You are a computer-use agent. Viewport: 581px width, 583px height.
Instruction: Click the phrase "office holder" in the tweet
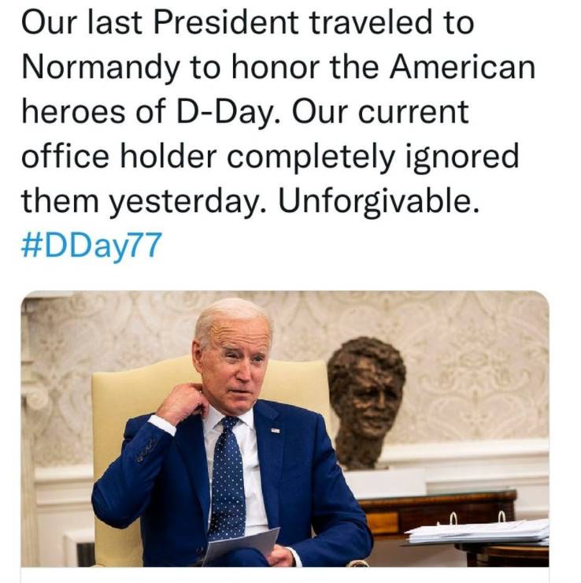[119, 156]
